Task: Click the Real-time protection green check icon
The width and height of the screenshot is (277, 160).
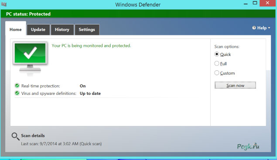Action: [17, 86]
